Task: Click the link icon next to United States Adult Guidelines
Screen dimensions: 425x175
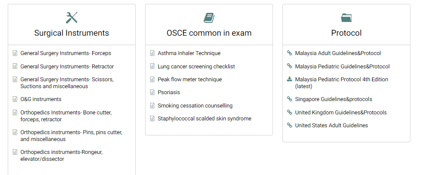Action: [x=289, y=125]
